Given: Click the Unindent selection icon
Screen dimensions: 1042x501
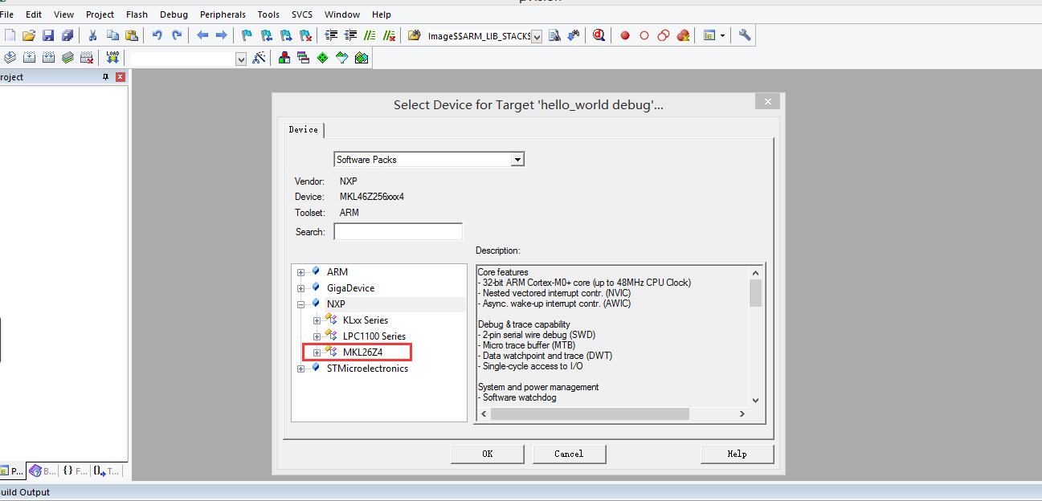Looking at the screenshot, I should (x=350, y=35).
